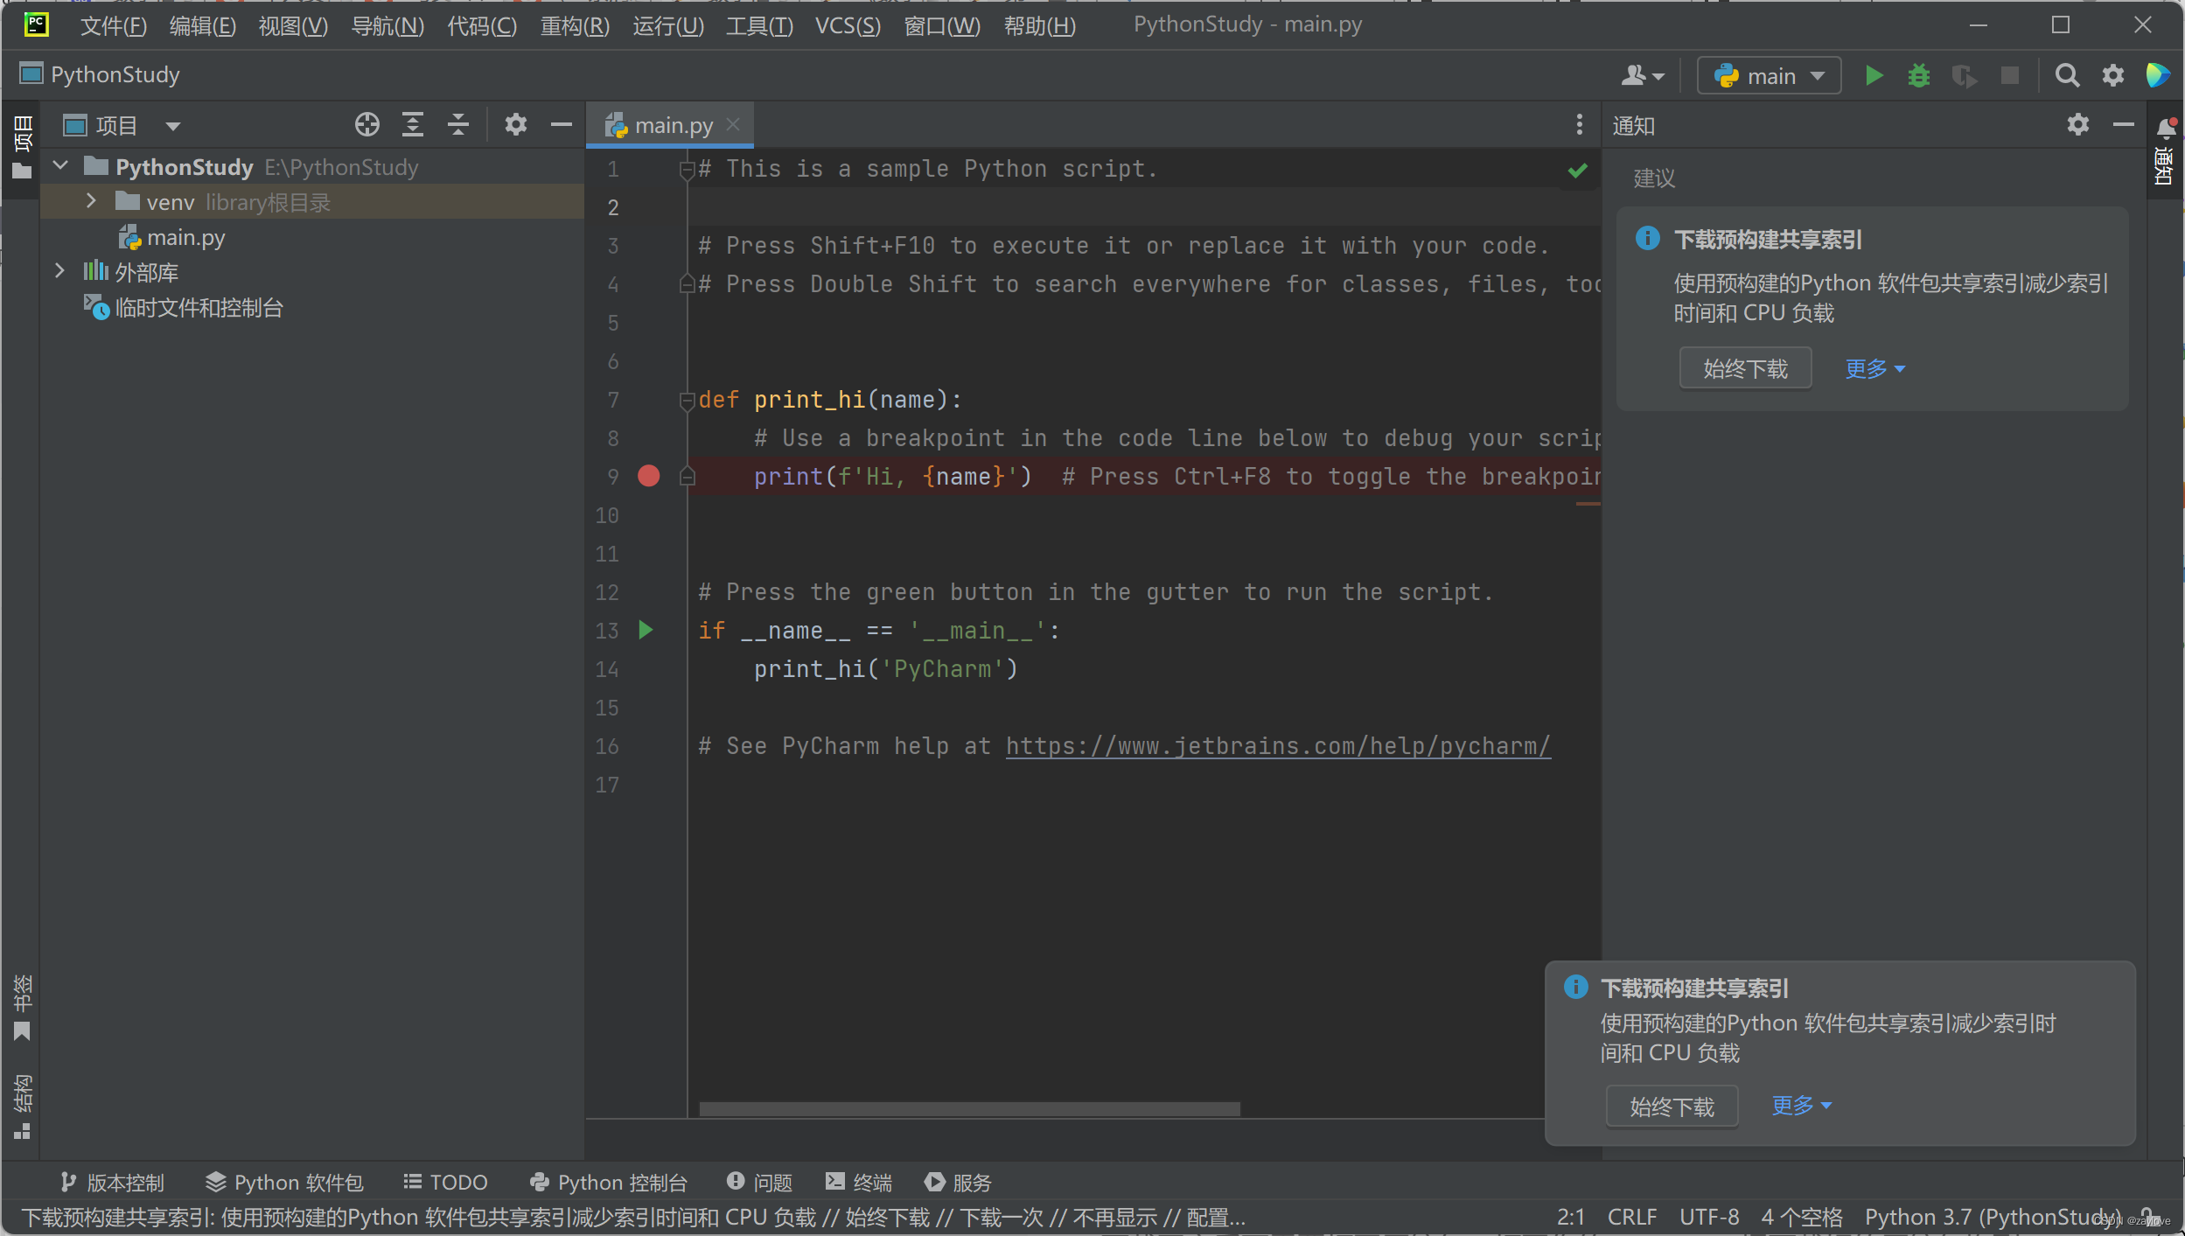Open the 帮助(H) menu
This screenshot has width=2185, height=1236.
(1040, 25)
